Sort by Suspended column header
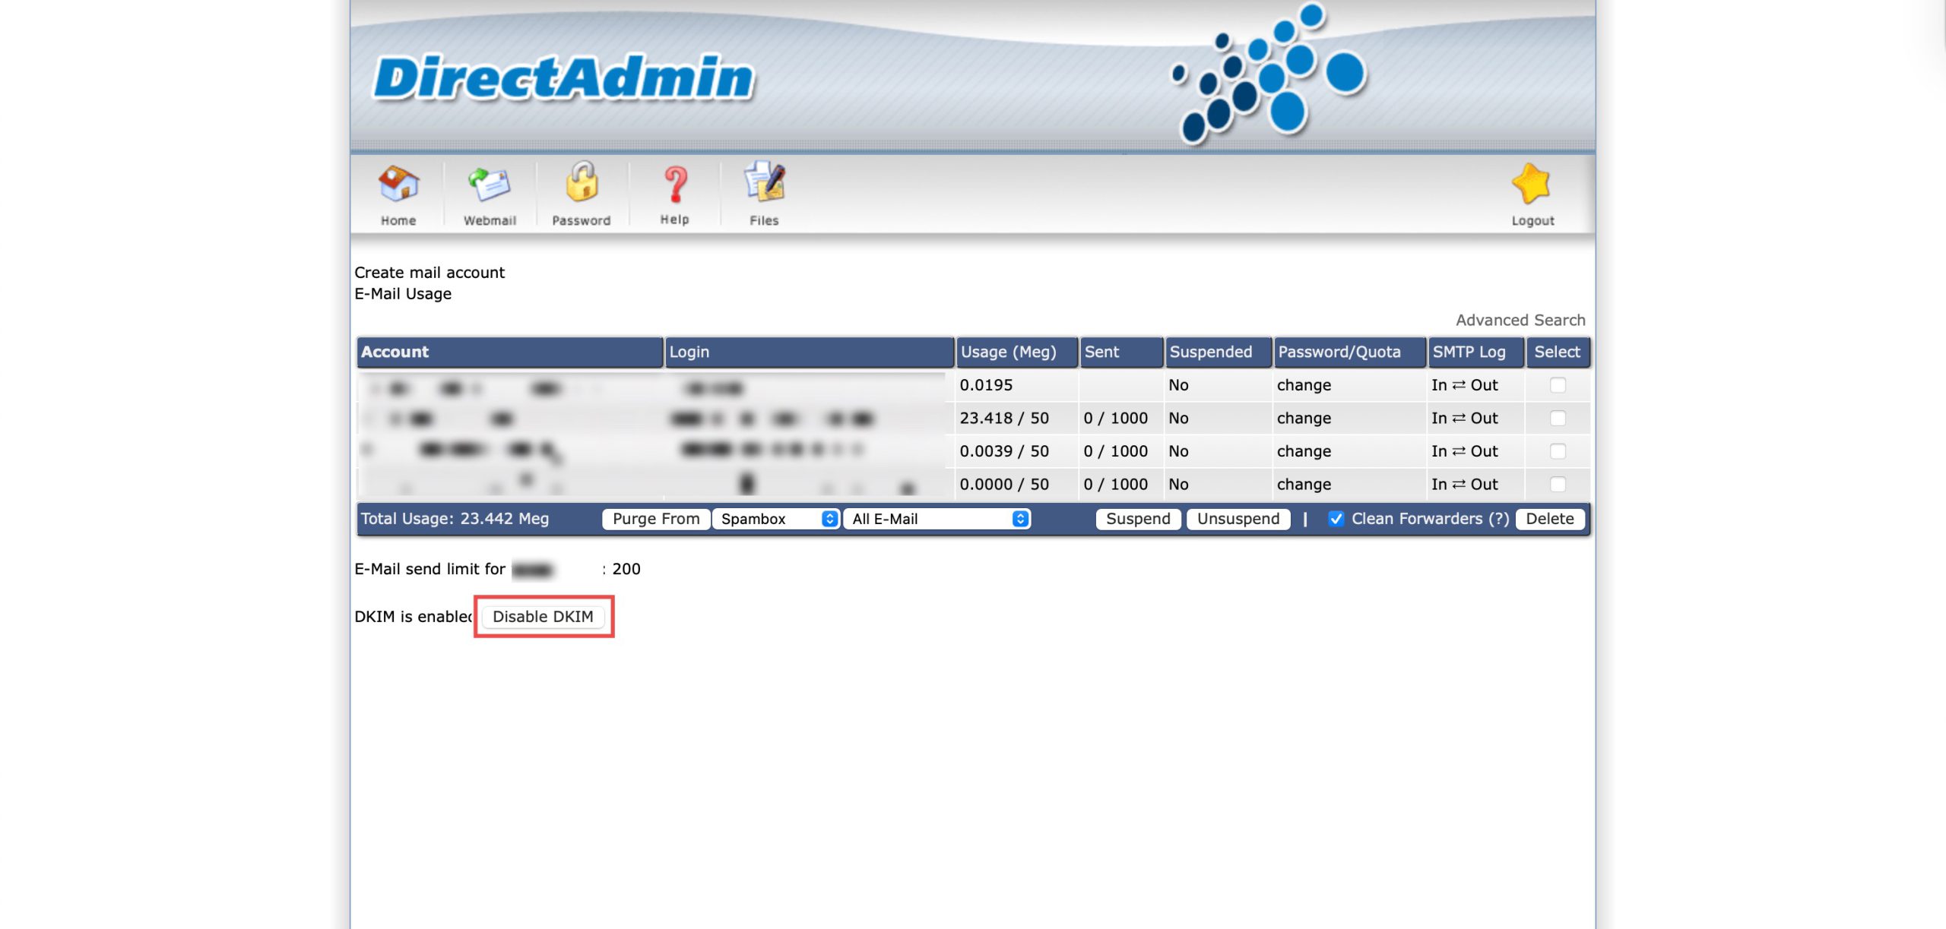Image resolution: width=1946 pixels, height=929 pixels. pos(1210,352)
